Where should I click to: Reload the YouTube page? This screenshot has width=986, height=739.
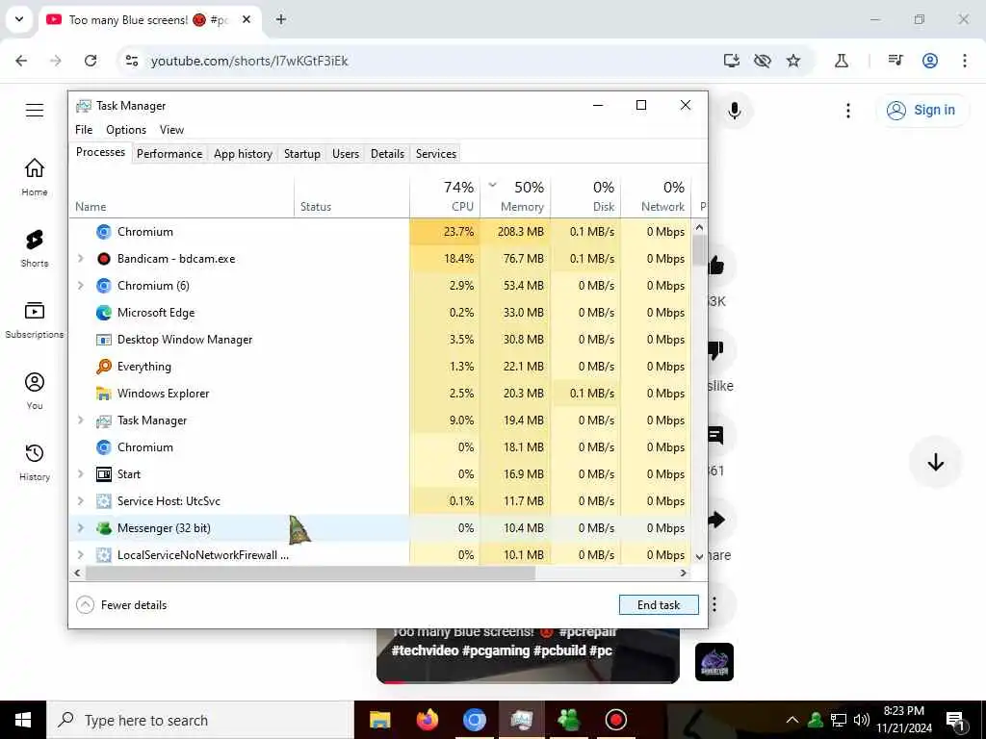(x=91, y=61)
